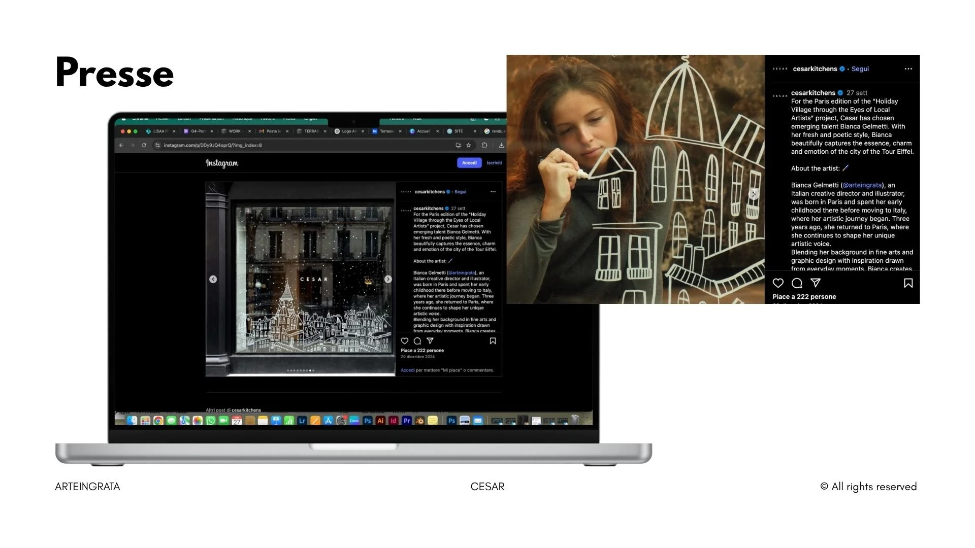The height and width of the screenshot is (548, 975).
Task: Open Mail app in the dock
Action: click(478, 421)
